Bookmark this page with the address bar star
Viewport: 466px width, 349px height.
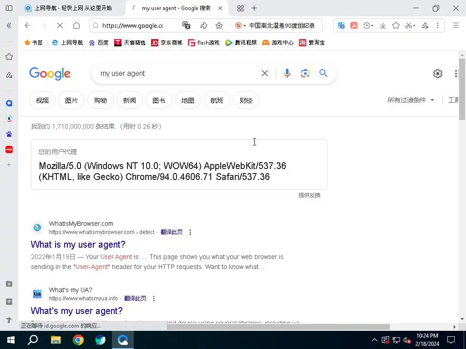[219, 25]
